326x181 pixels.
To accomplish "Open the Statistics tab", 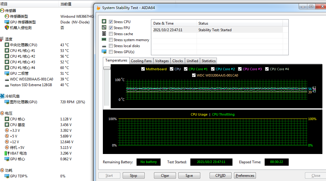I will point(208,61).
